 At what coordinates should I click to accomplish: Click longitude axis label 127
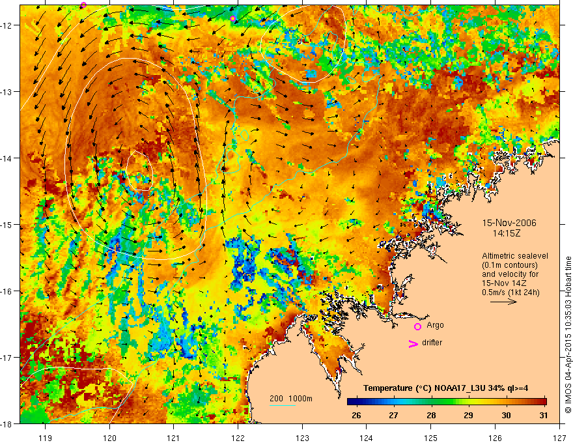[x=559, y=438]
